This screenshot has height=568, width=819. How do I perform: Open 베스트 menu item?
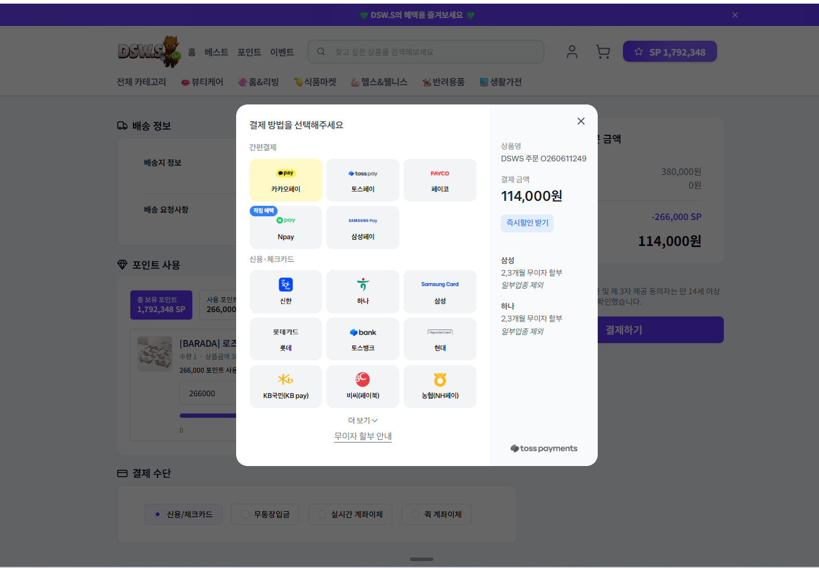pyautogui.click(x=216, y=52)
